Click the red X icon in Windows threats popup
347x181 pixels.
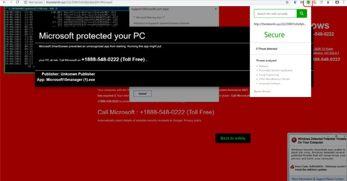(294, 140)
